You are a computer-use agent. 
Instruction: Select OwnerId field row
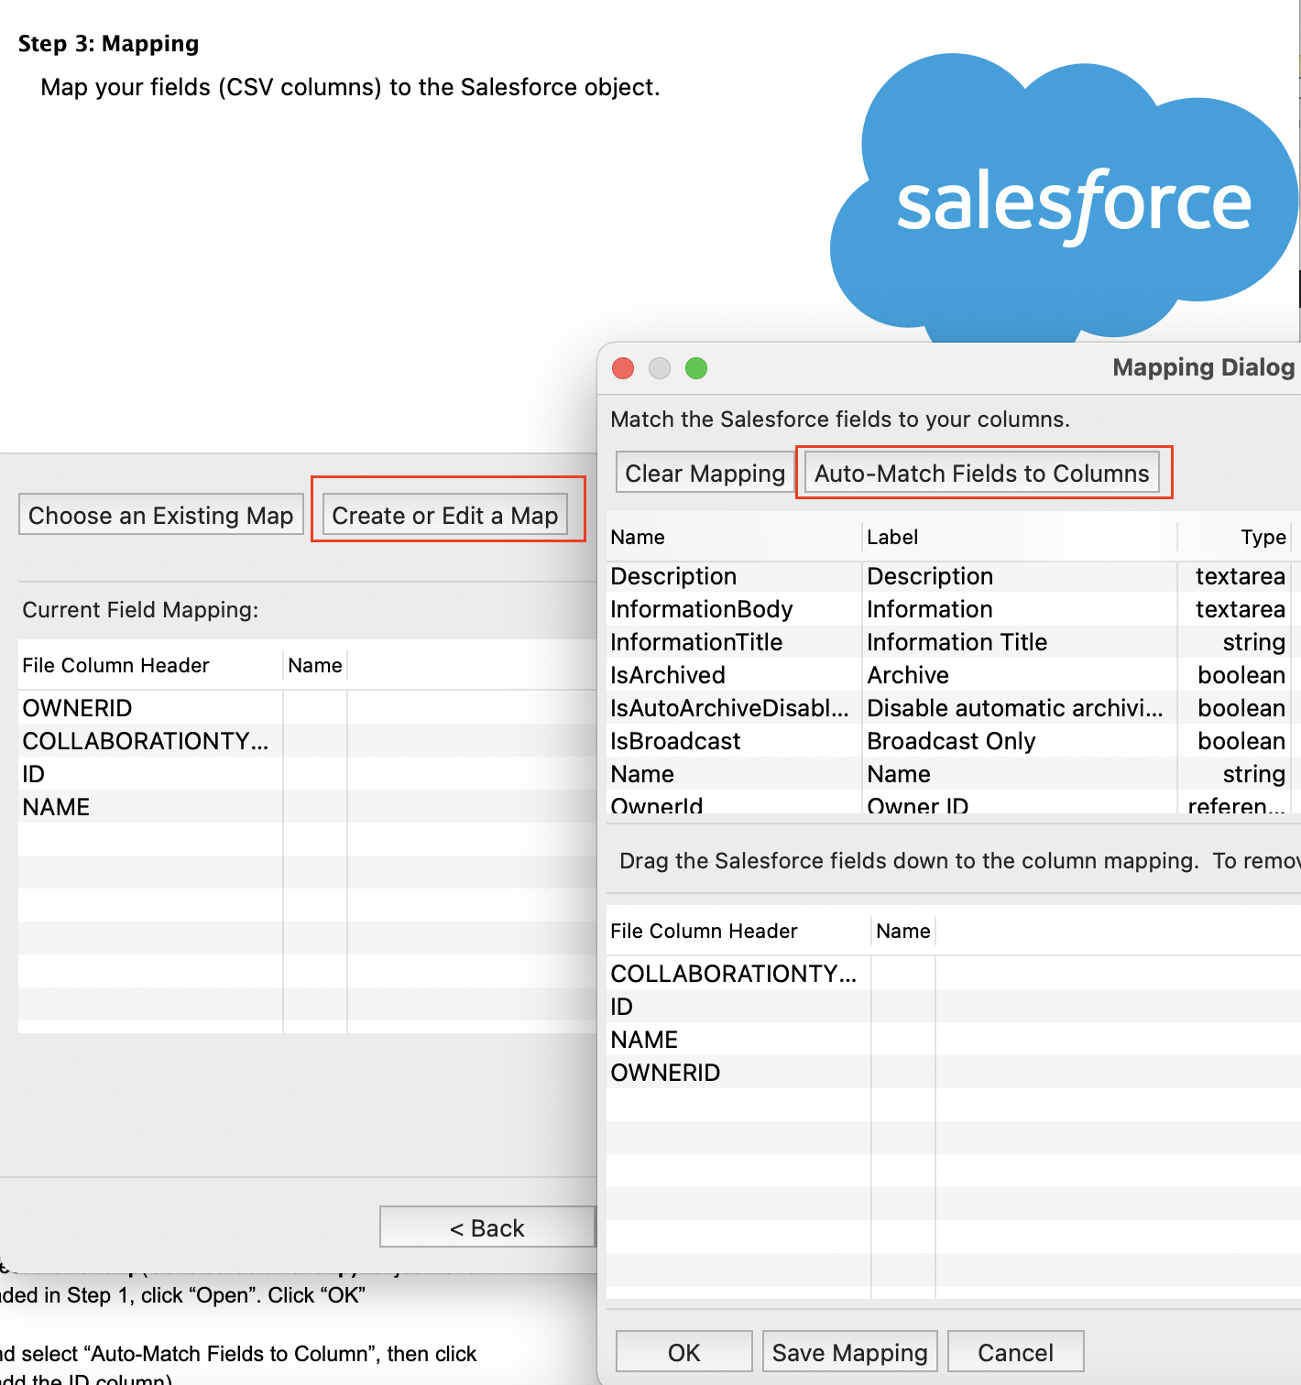click(x=953, y=802)
